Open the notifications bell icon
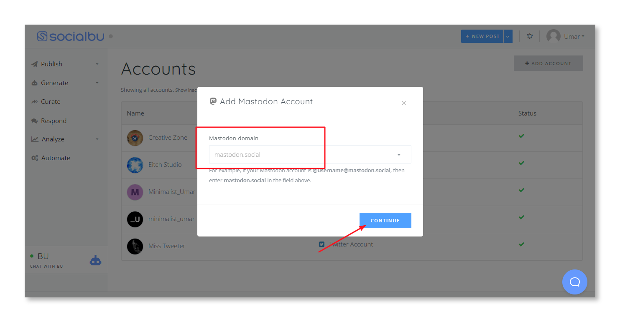 (529, 36)
